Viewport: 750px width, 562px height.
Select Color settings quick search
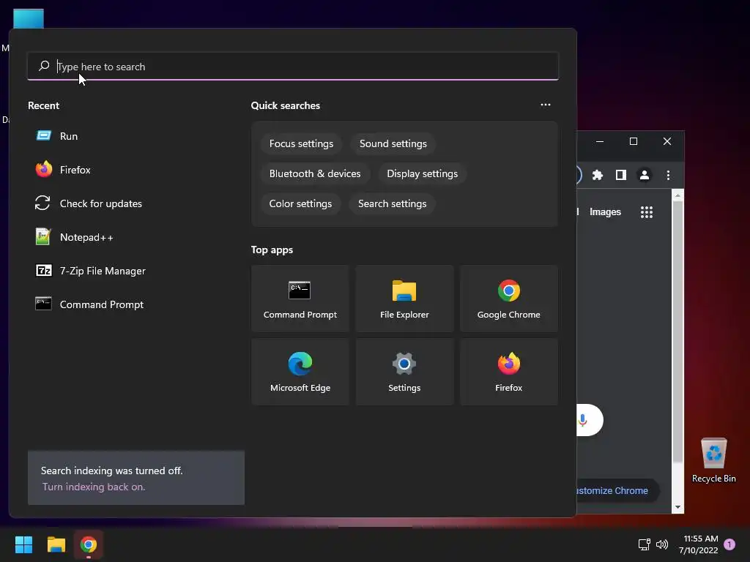tap(300, 203)
